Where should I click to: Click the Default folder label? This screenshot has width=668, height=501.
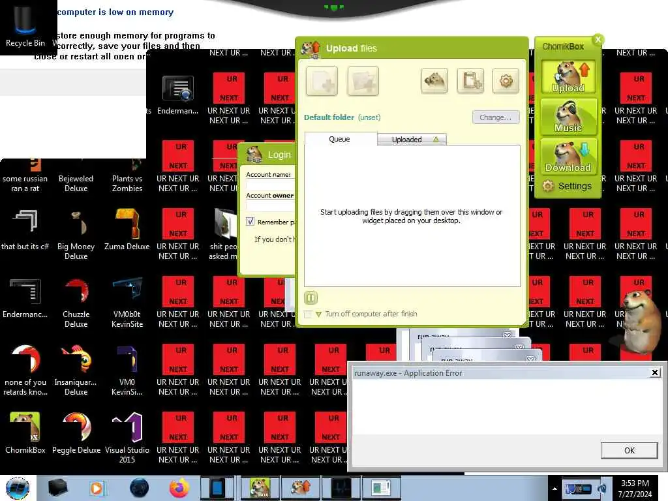click(329, 117)
